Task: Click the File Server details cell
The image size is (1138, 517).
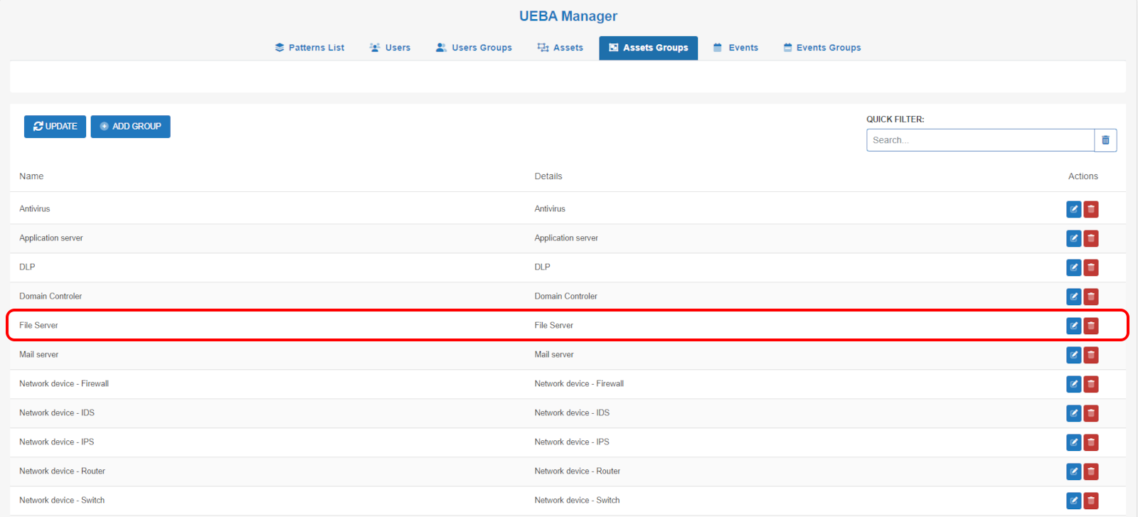Action: 554,326
